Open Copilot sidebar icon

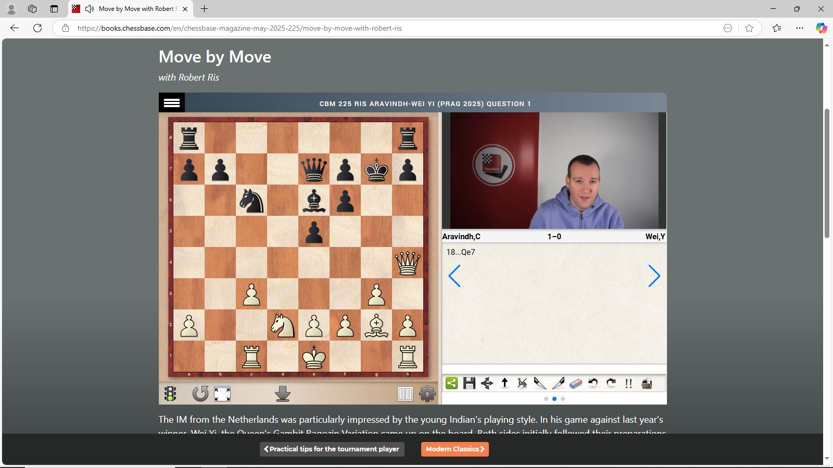[821, 28]
